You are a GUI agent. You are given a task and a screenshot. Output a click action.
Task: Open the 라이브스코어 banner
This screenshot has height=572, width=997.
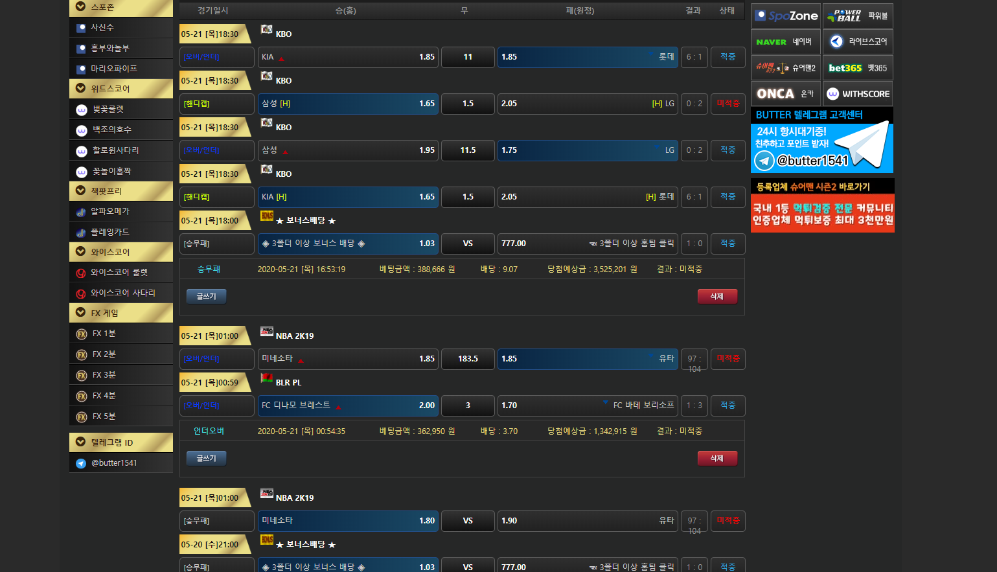pos(858,41)
